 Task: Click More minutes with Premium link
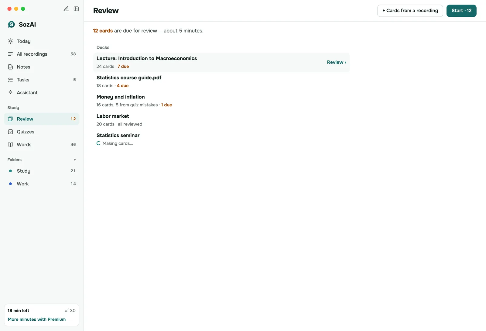coord(37,319)
